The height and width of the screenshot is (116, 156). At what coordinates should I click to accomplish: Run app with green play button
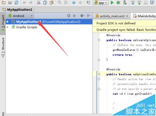point(112,2)
